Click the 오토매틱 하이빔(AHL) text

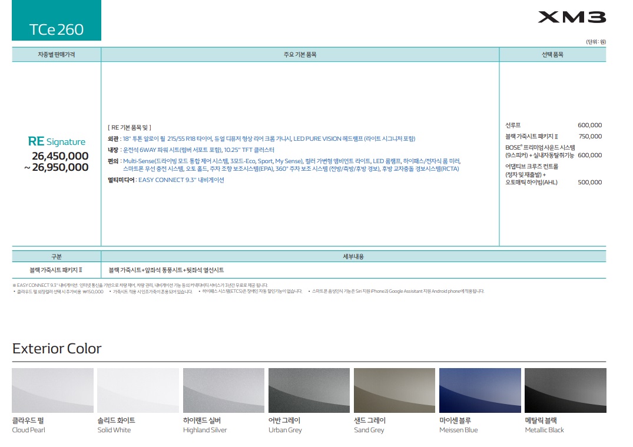pos(531,182)
